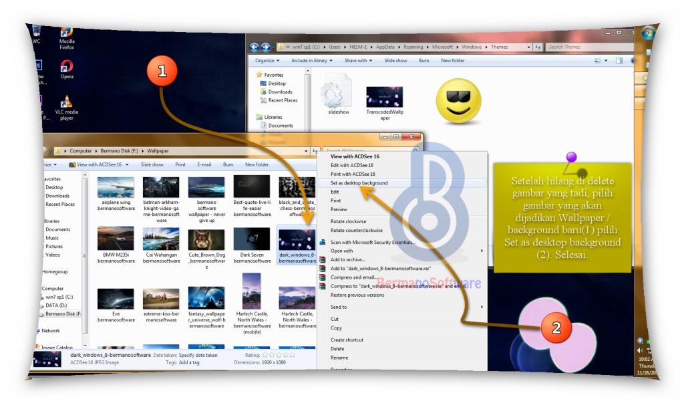Screen dimensions: 684x403
Task: Click Print in Wallpaper toolbar
Action: pos(180,164)
